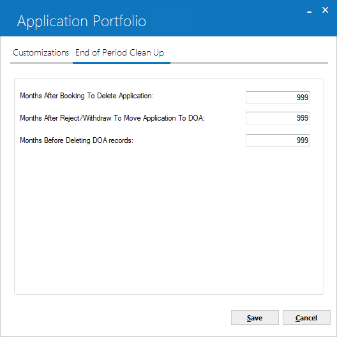The height and width of the screenshot is (337, 337).
Task: Click the blue underline beneath the active tab
Action: point(121,63)
